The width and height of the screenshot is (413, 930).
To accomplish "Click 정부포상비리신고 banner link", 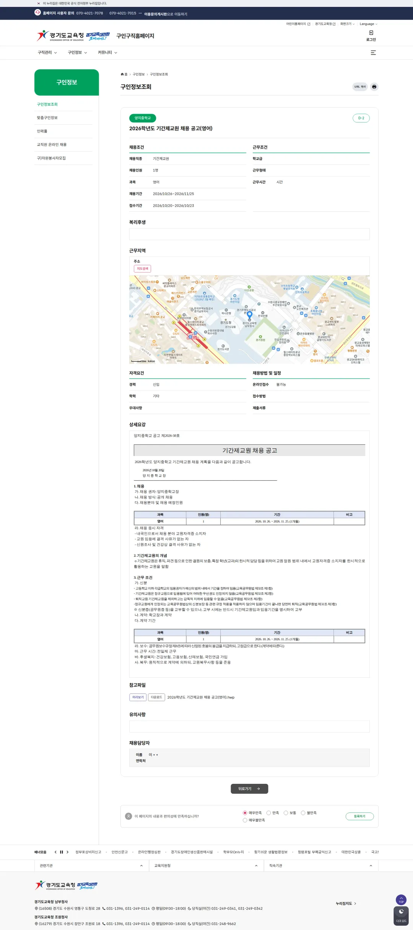I will (88, 852).
